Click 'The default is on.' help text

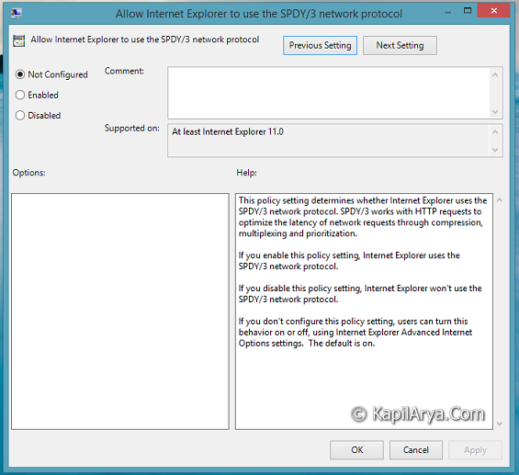(x=342, y=344)
